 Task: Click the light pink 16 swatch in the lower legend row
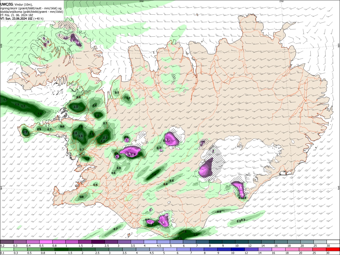278,249
